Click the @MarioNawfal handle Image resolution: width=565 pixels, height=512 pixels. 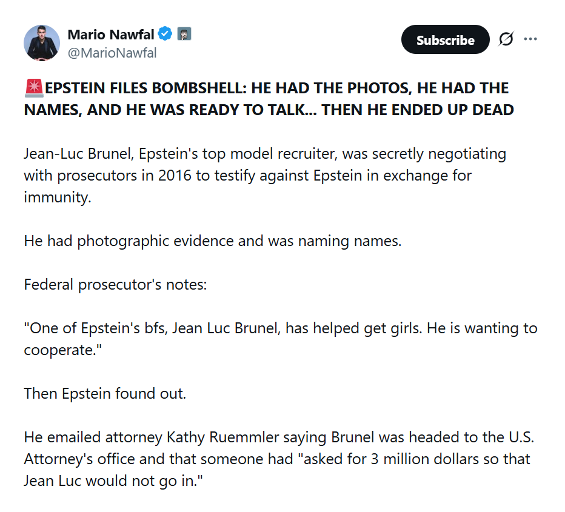112,53
